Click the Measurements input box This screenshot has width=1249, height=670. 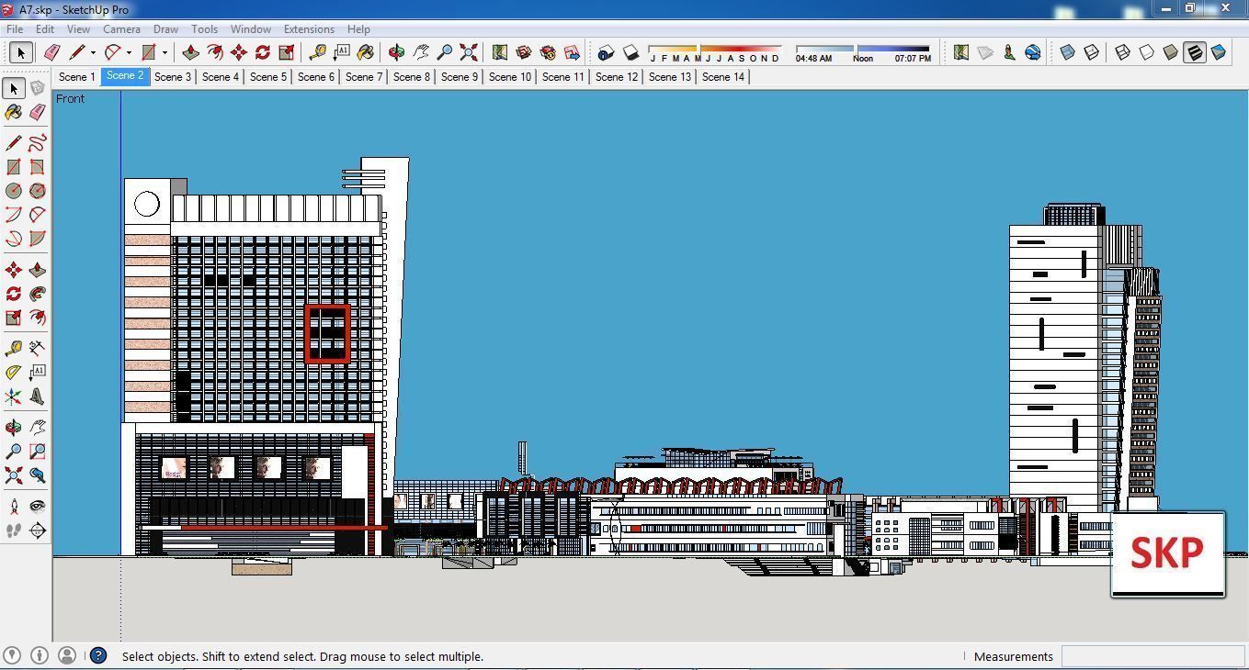1152,656
